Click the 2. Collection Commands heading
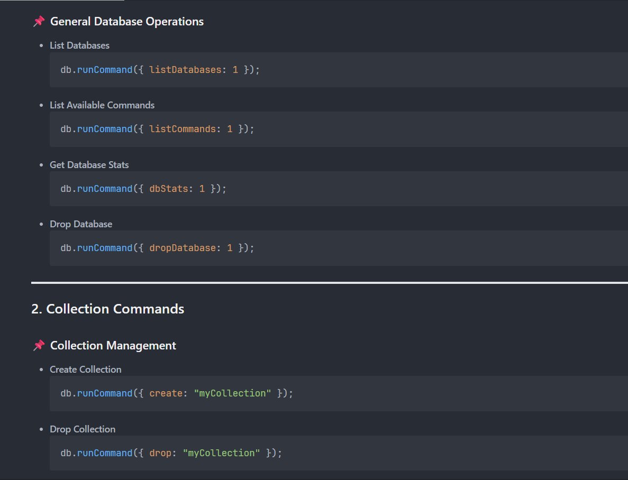 (108, 309)
